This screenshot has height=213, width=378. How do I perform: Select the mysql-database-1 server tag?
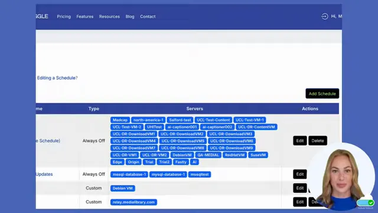pyautogui.click(x=168, y=175)
